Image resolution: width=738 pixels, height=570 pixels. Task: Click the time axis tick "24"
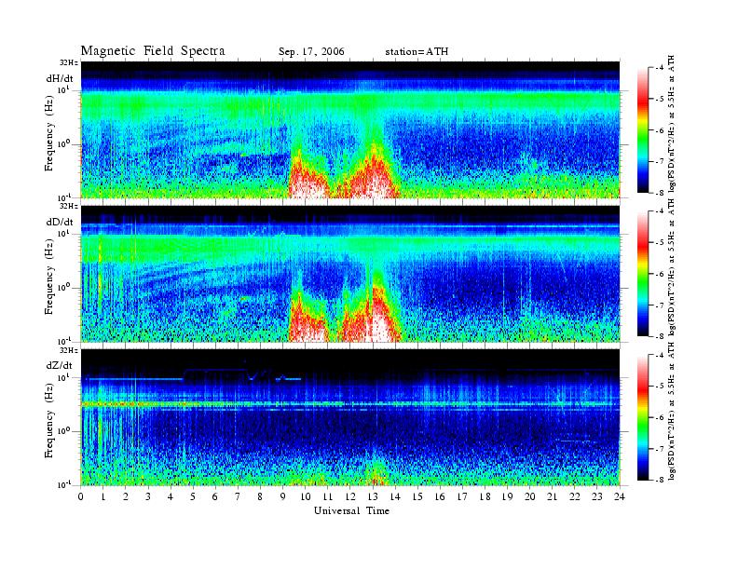(620, 496)
